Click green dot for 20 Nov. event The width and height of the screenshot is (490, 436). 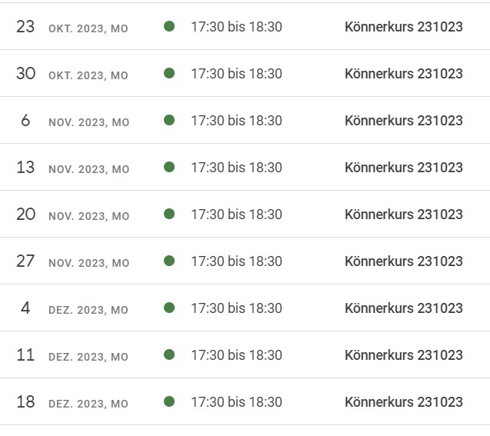coord(169,214)
